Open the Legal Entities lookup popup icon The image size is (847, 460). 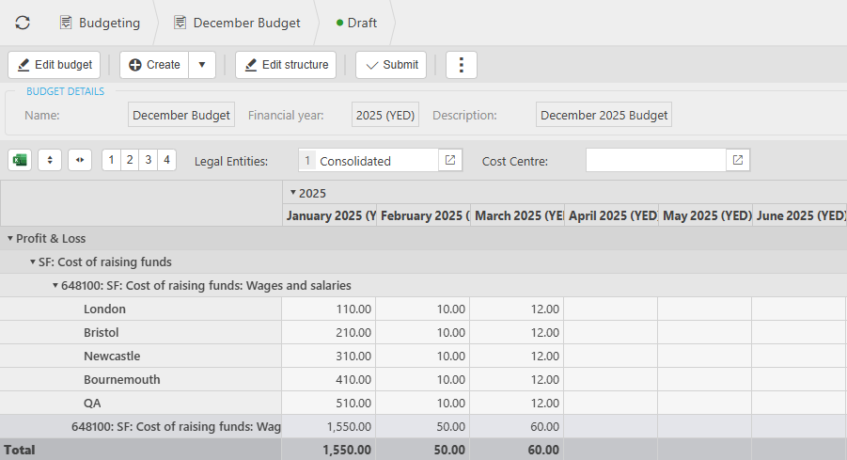click(x=450, y=160)
